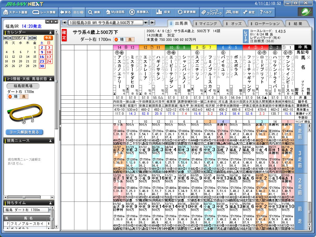Go back with the 戻る arrow
Image resolution: width=316 pixels, height=237 pixels.
65,12
